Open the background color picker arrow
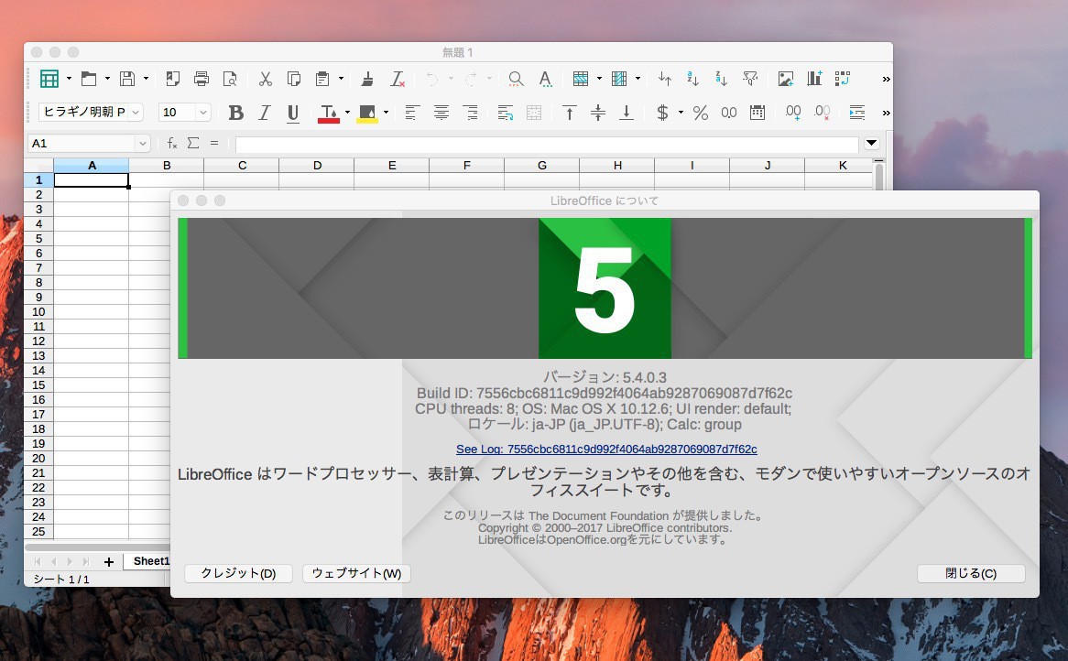Viewport: 1068px width, 661px height. coord(386,113)
